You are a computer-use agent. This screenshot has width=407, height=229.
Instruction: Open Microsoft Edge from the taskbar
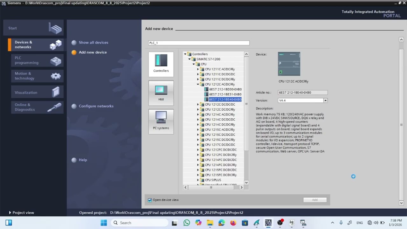tap(222, 223)
